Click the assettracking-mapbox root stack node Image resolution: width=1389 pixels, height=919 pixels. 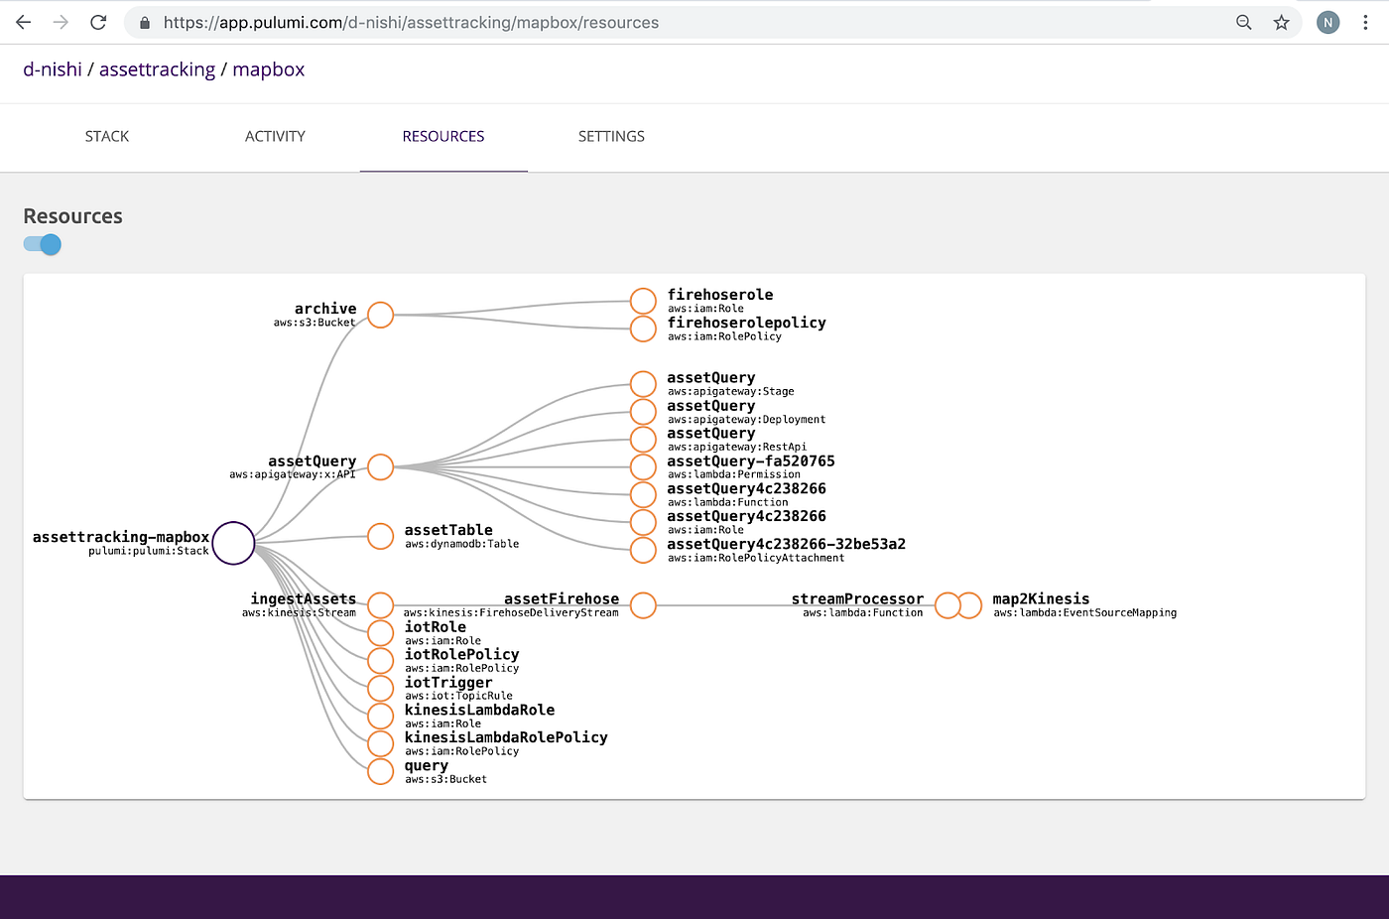coord(233,543)
